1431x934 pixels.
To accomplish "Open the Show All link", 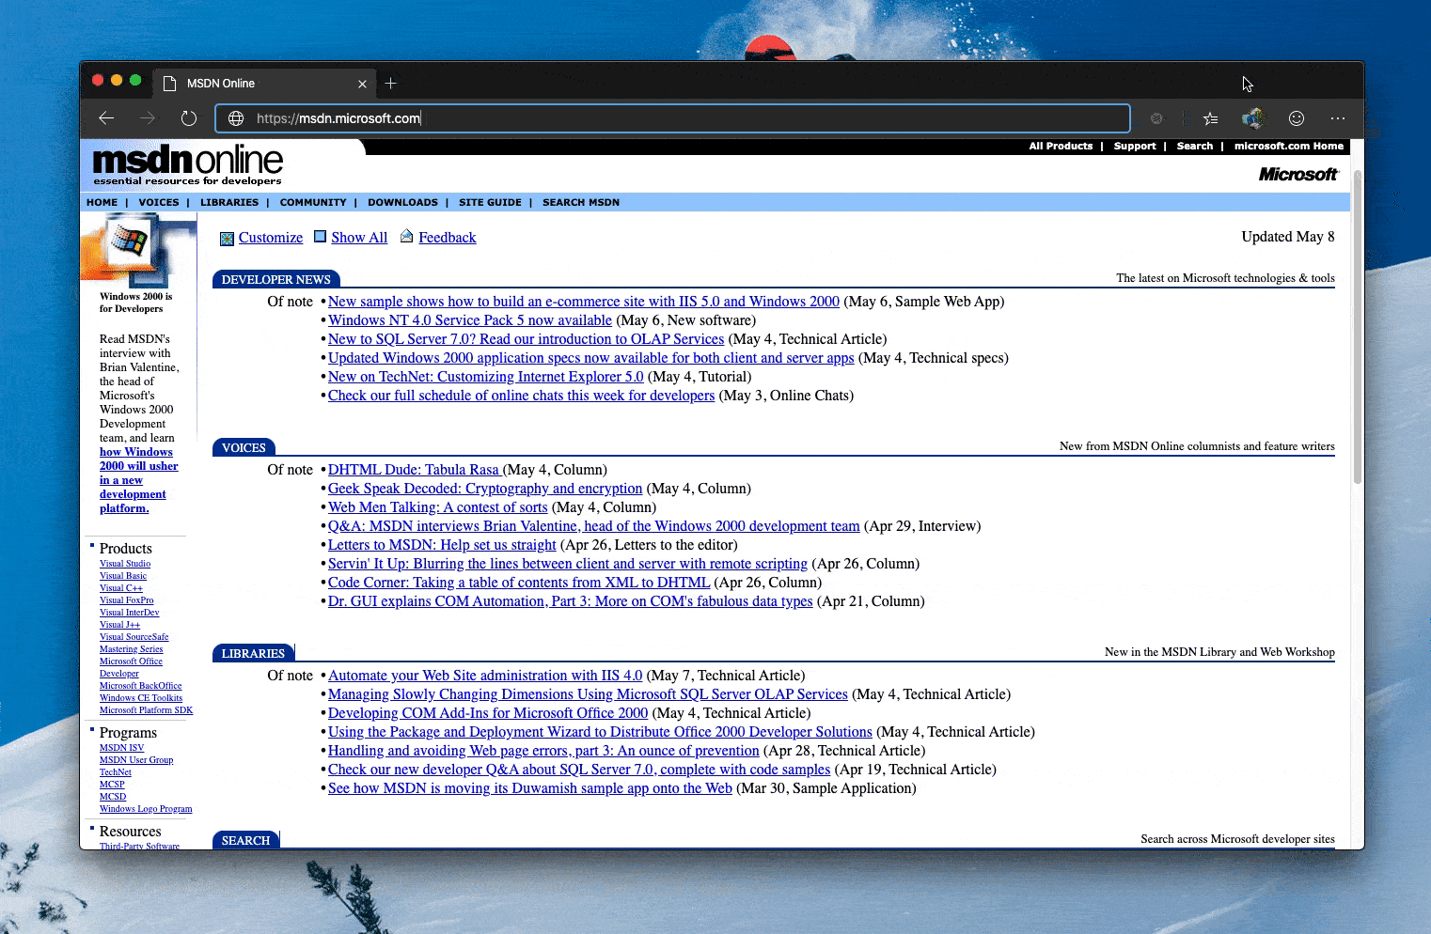I will click(359, 238).
